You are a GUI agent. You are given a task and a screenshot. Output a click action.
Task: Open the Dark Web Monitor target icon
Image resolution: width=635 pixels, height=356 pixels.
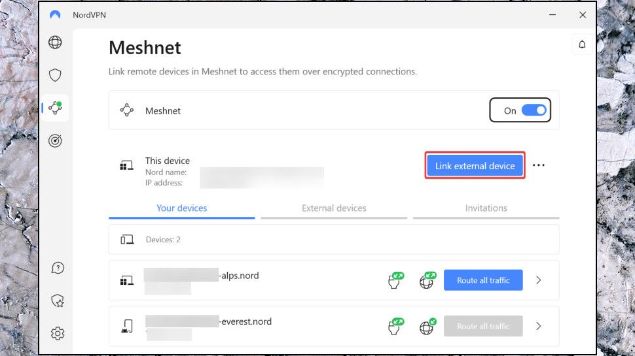point(56,140)
